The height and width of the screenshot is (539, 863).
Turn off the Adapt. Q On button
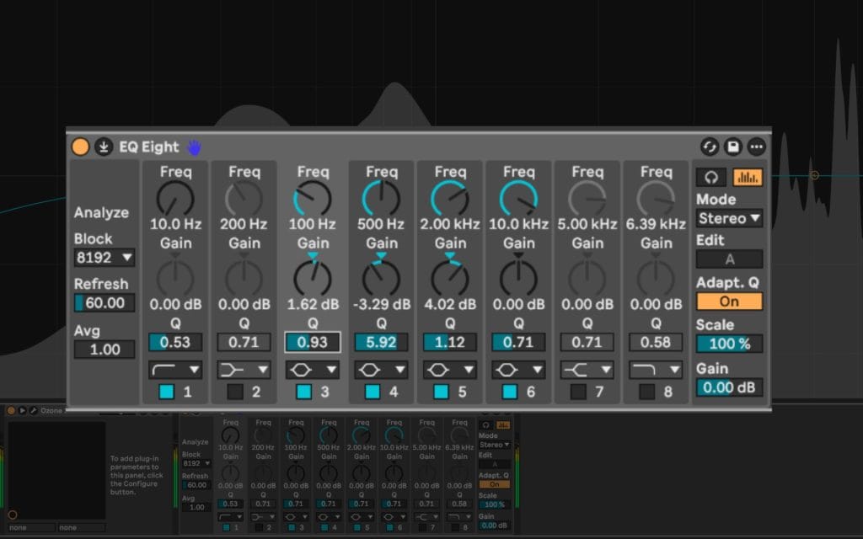pos(729,302)
